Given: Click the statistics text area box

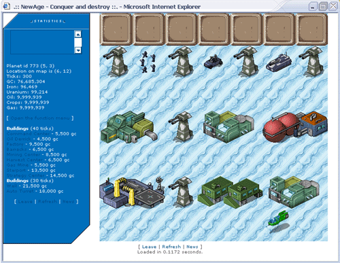Looking at the screenshot, I should pos(42,42).
